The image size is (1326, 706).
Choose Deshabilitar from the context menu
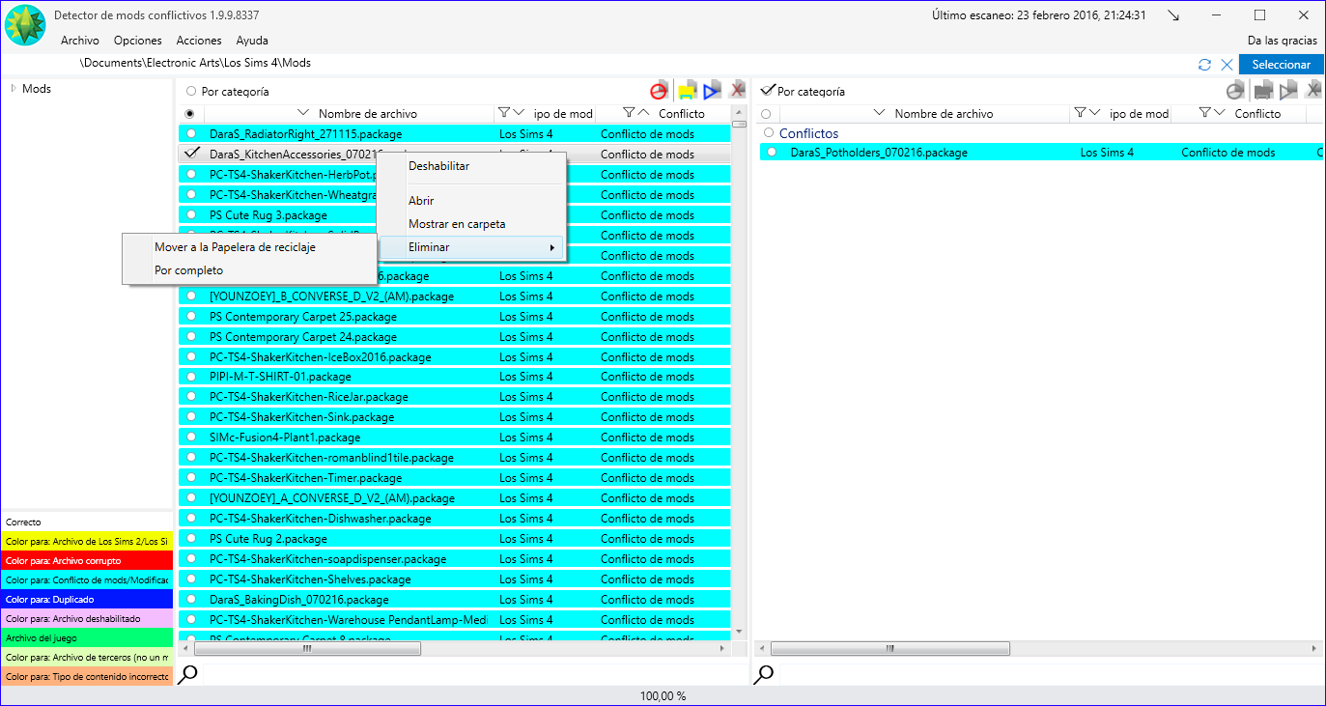(x=470, y=166)
